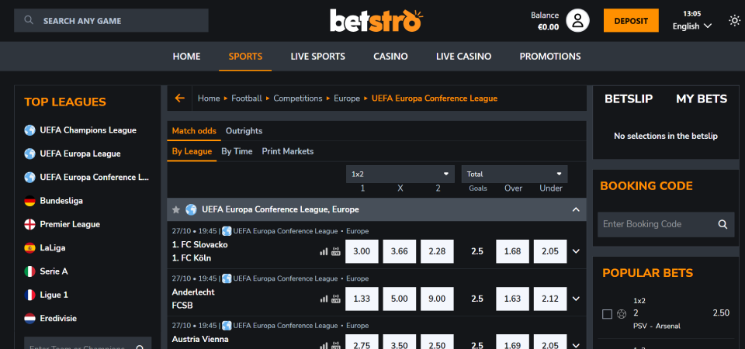Click the search magnifier icon in search bar
745x349 pixels.
29,20
